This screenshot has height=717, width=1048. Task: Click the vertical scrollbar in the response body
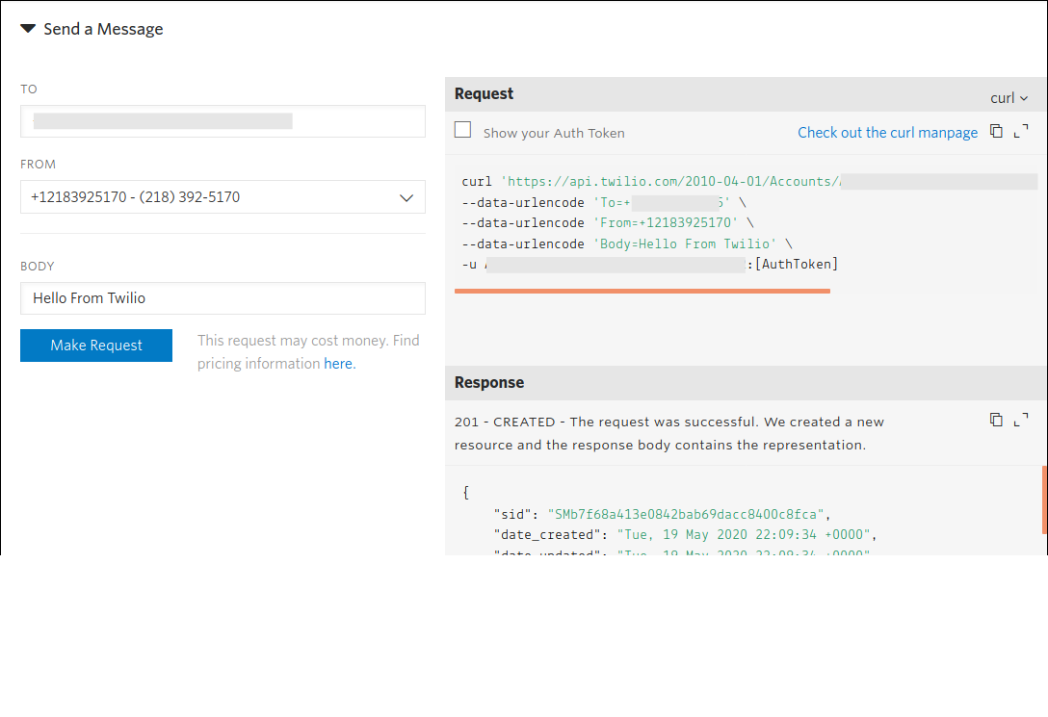click(x=1045, y=500)
